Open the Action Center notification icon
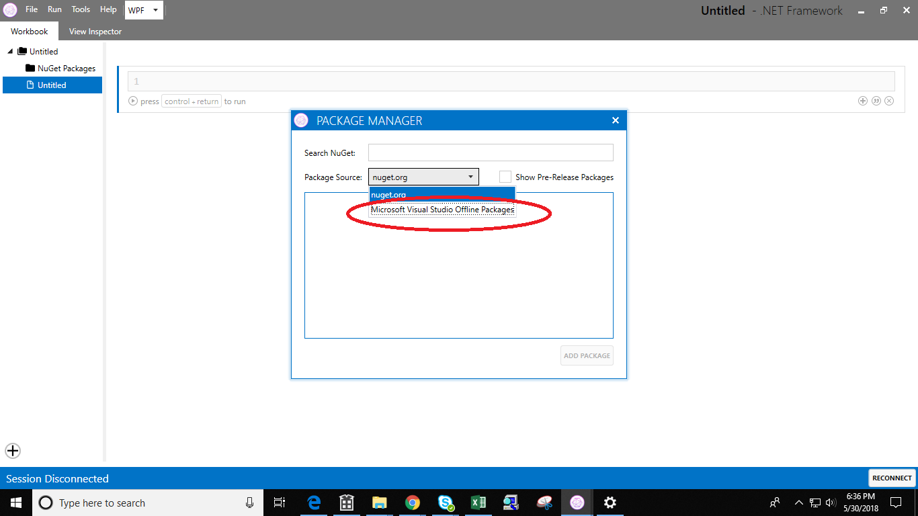The height and width of the screenshot is (516, 918). tap(896, 503)
